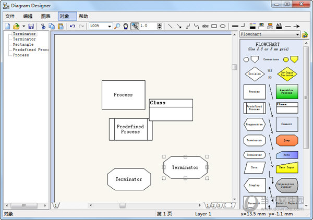Select Process in the object tree
Viewport: 313px width, 220px height.
click(21, 55)
